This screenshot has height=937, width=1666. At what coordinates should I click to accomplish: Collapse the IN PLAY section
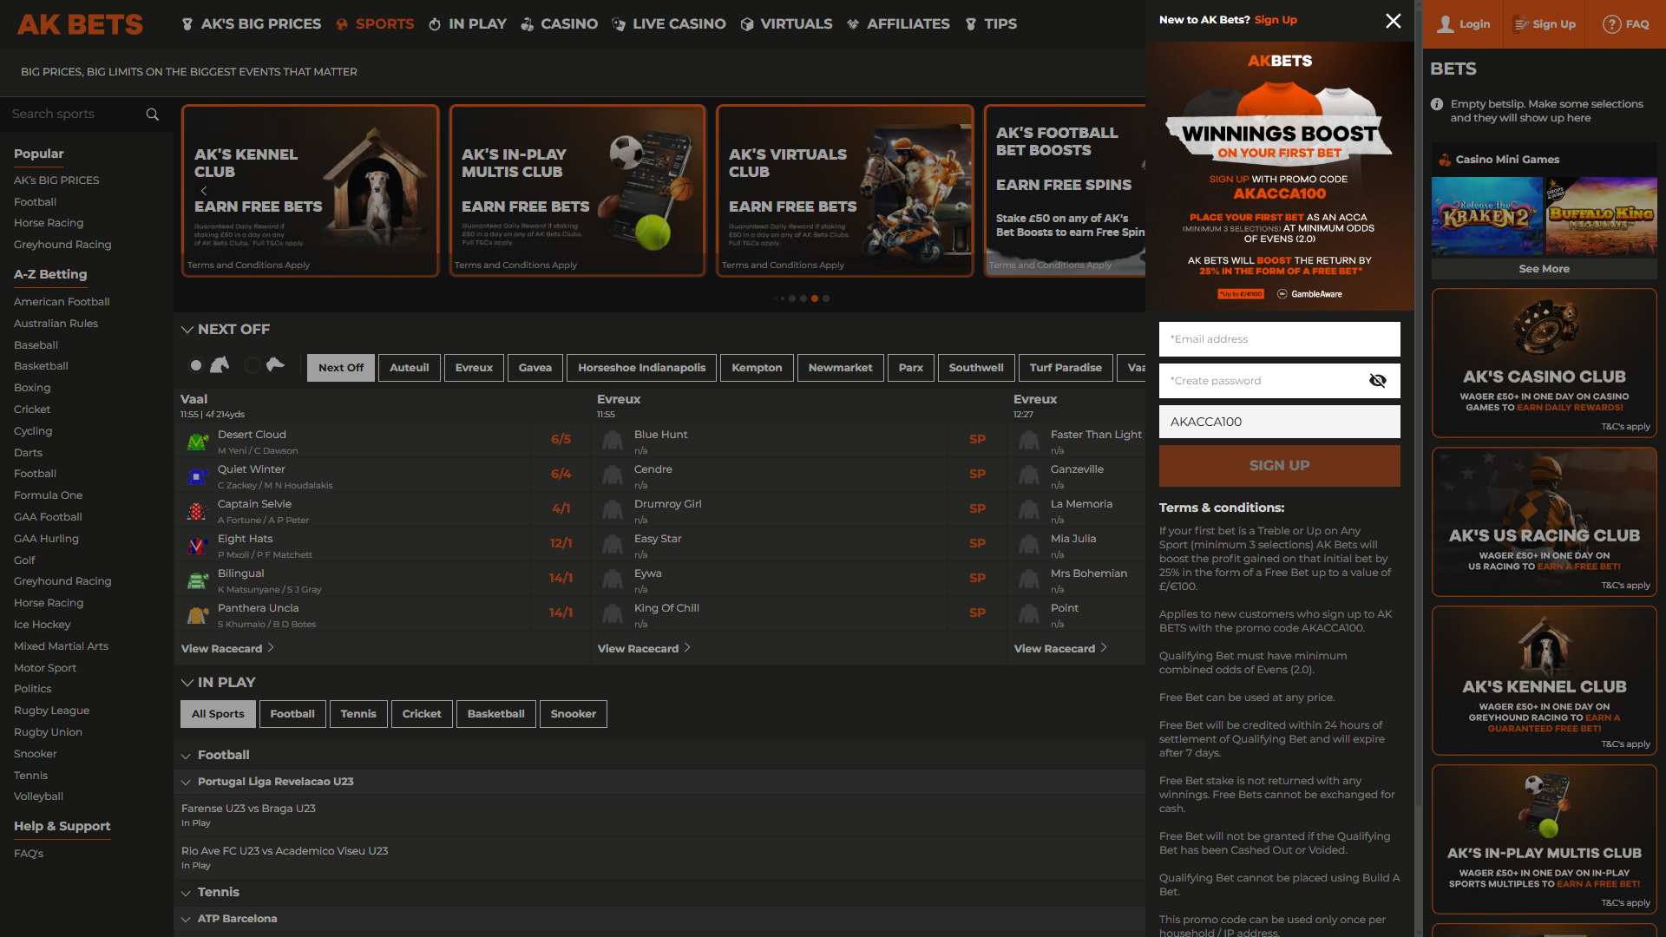pyautogui.click(x=187, y=682)
